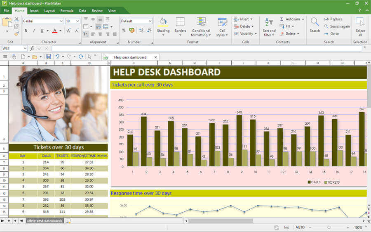
Task: Toggle bold formatting
Action: pyautogui.click(x=26, y=31)
